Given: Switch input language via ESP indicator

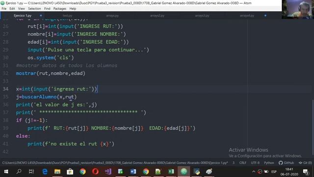Looking at the screenshot, I should tap(274, 172).
